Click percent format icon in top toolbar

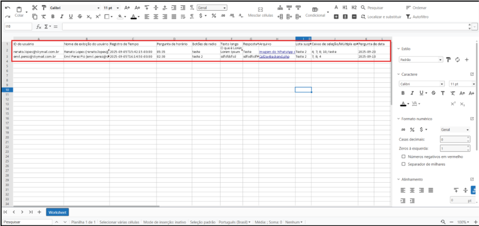pos(214,16)
